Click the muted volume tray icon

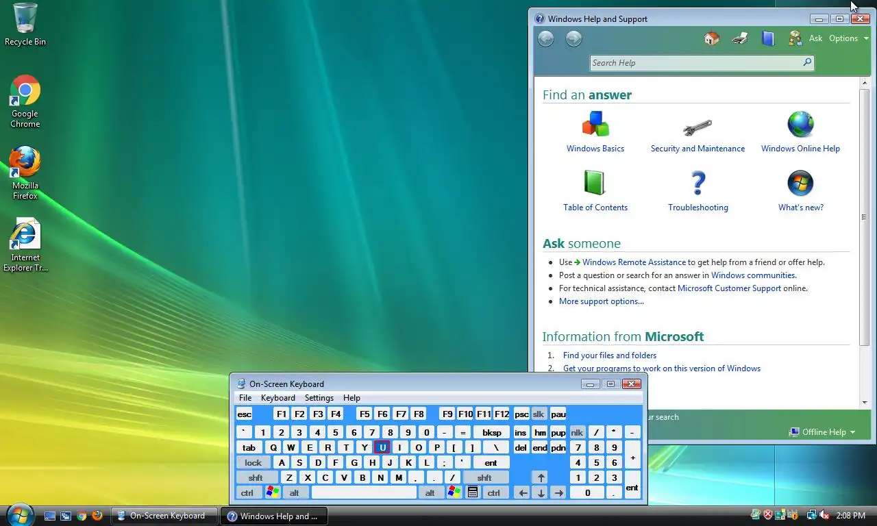coord(824,515)
